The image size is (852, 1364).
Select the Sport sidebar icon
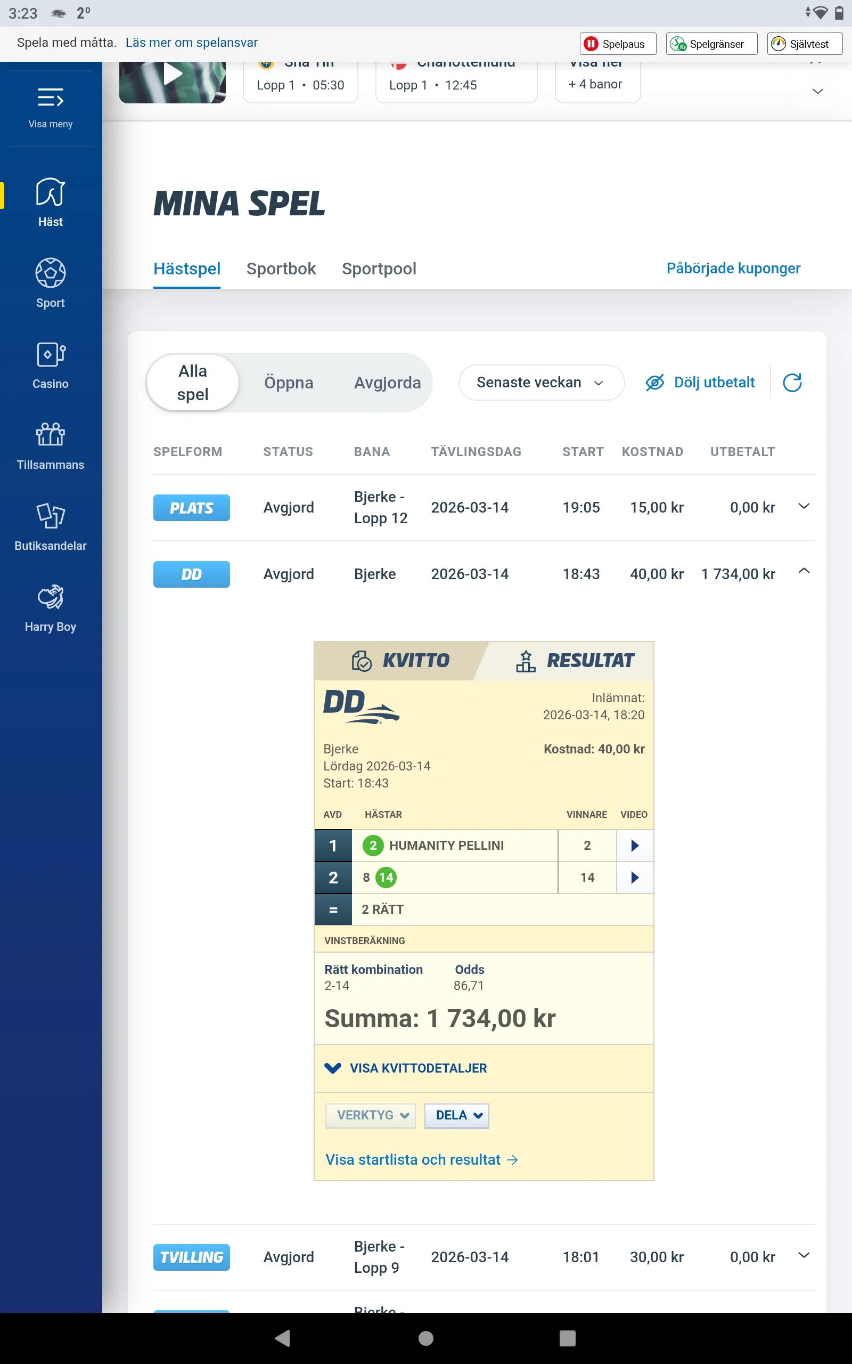[50, 281]
